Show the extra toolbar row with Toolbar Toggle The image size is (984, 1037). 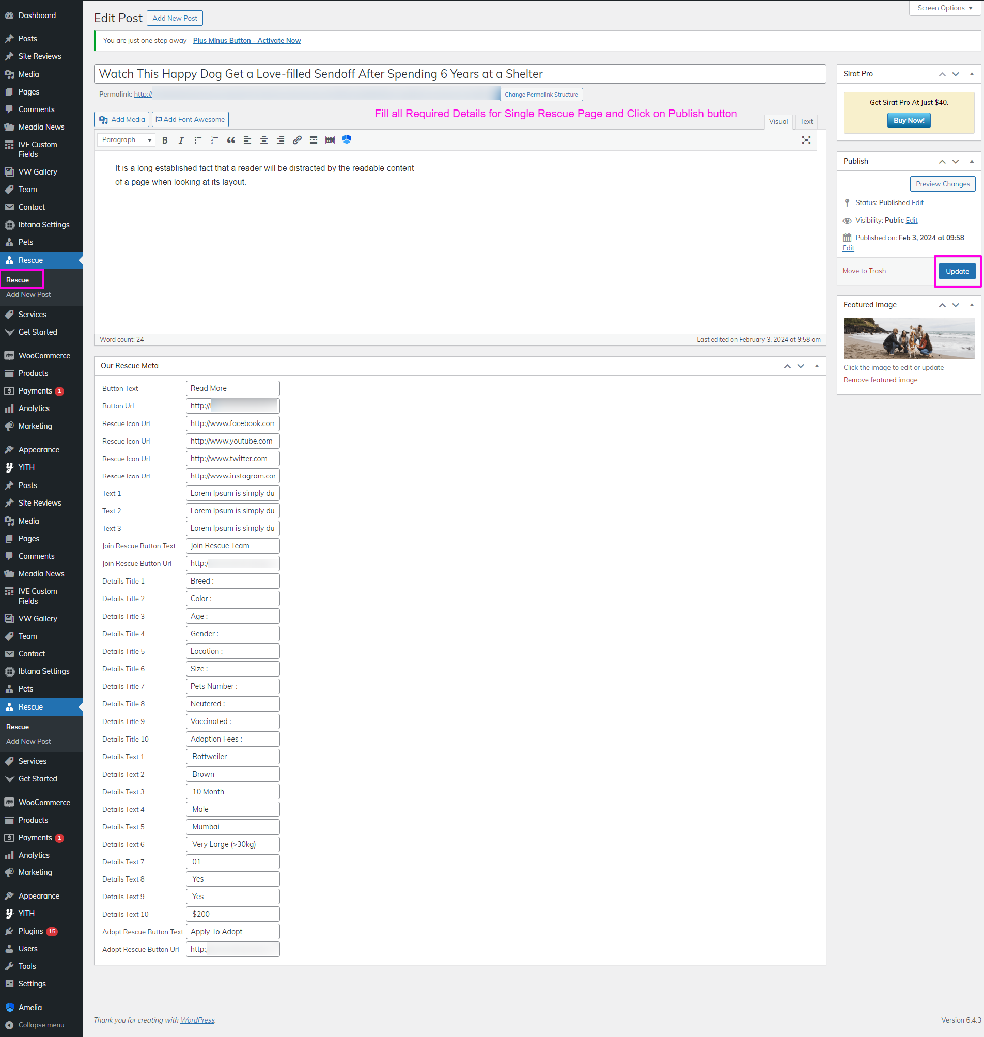(330, 140)
